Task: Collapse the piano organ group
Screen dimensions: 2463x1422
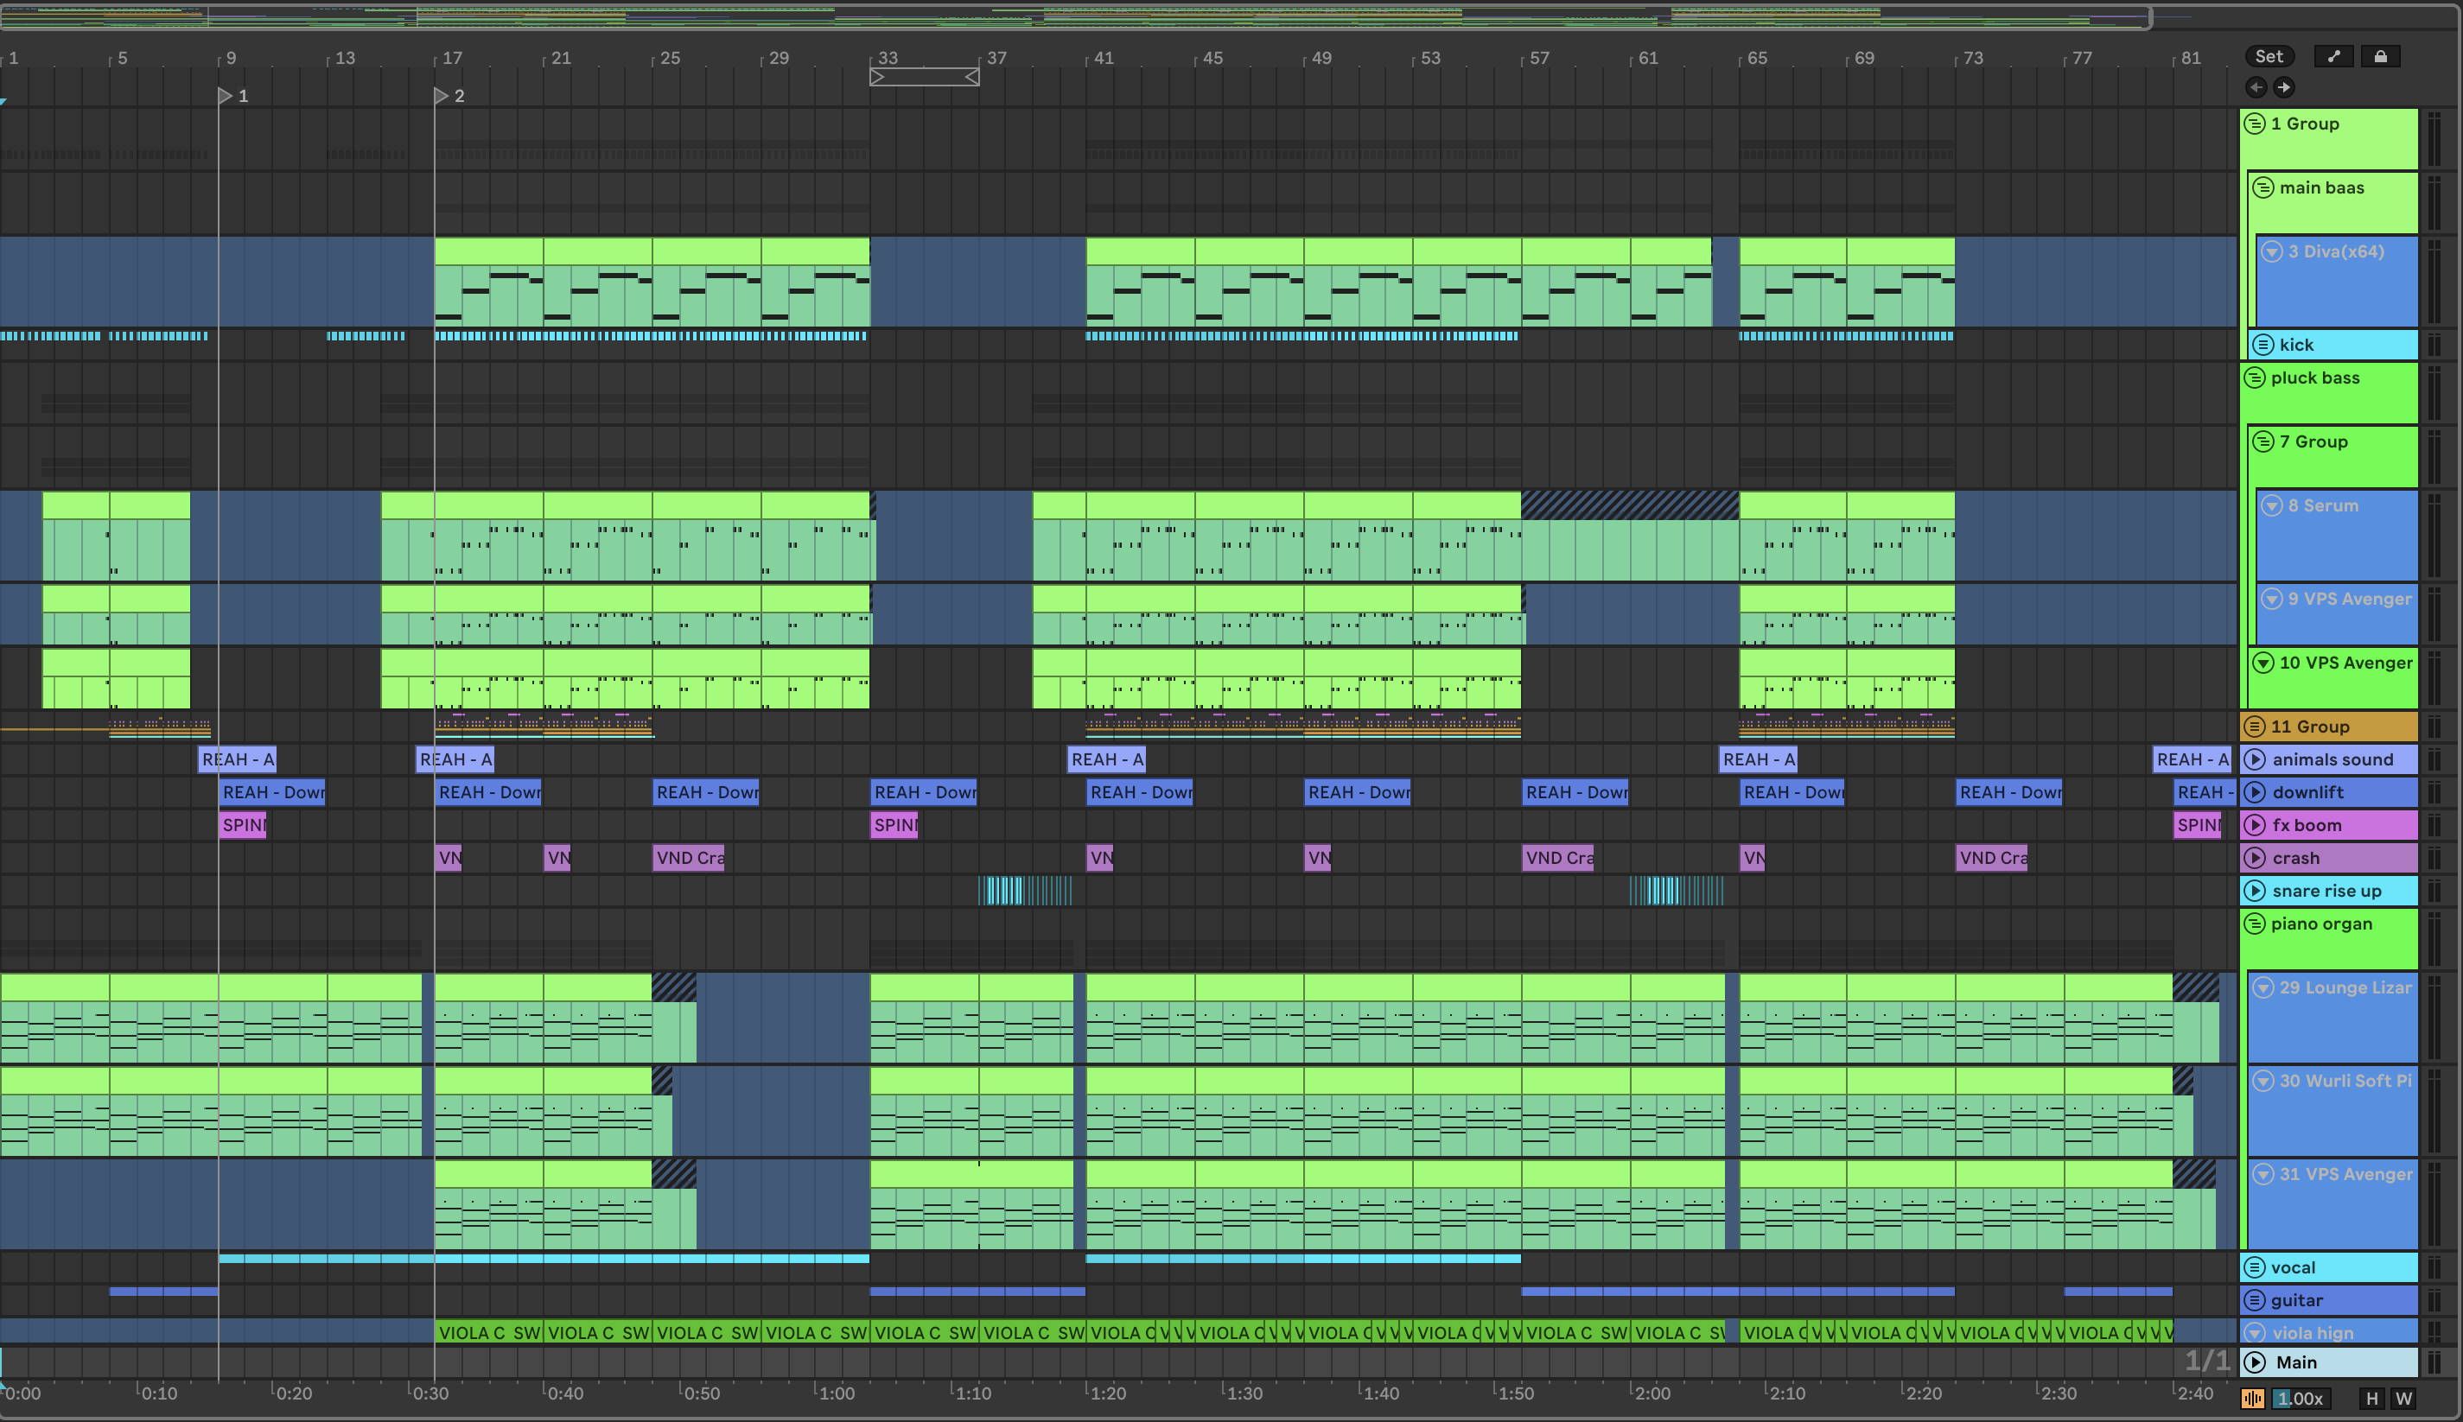Action: click(x=2255, y=924)
